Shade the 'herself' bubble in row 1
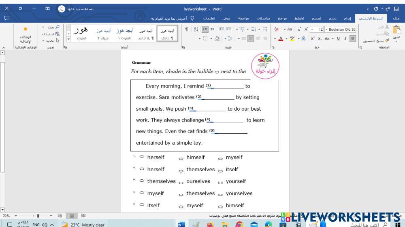The width and height of the screenshot is (405, 227). pyautogui.click(x=142, y=157)
